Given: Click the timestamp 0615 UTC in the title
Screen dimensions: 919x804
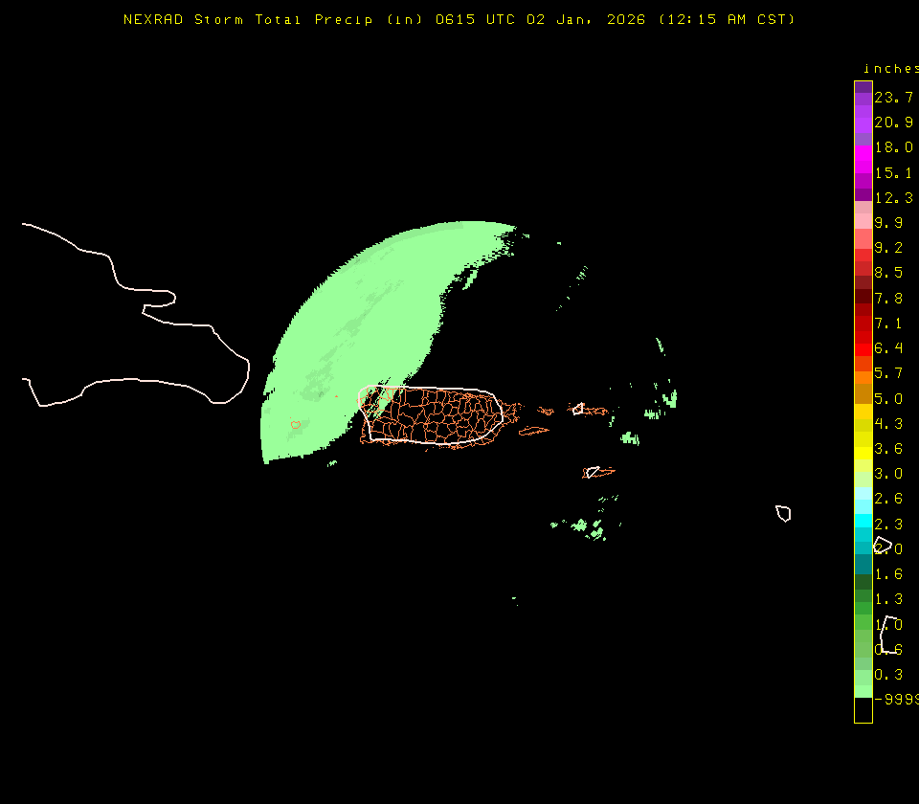Looking at the screenshot, I should click(x=475, y=19).
